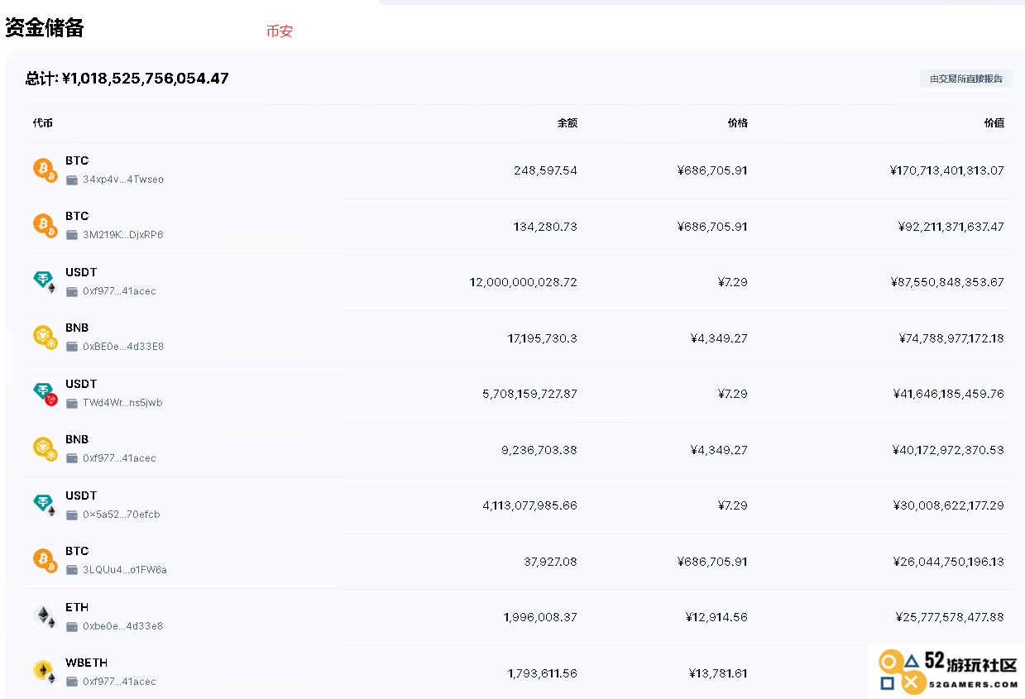
Task: Click price ¥7.29 in TWd4Wr...ns5jwb row
Action: (733, 394)
